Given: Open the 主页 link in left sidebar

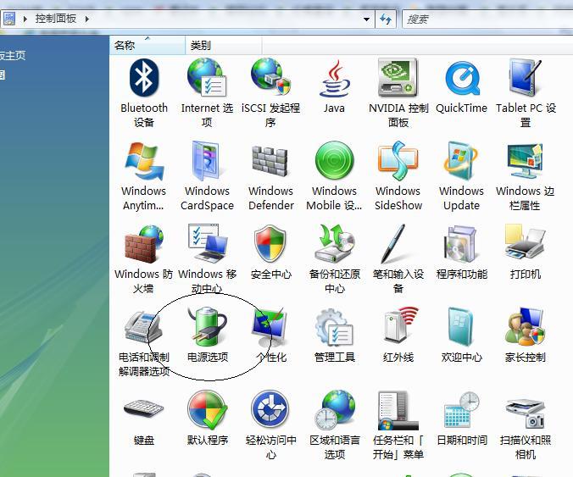Looking at the screenshot, I should (x=13, y=56).
